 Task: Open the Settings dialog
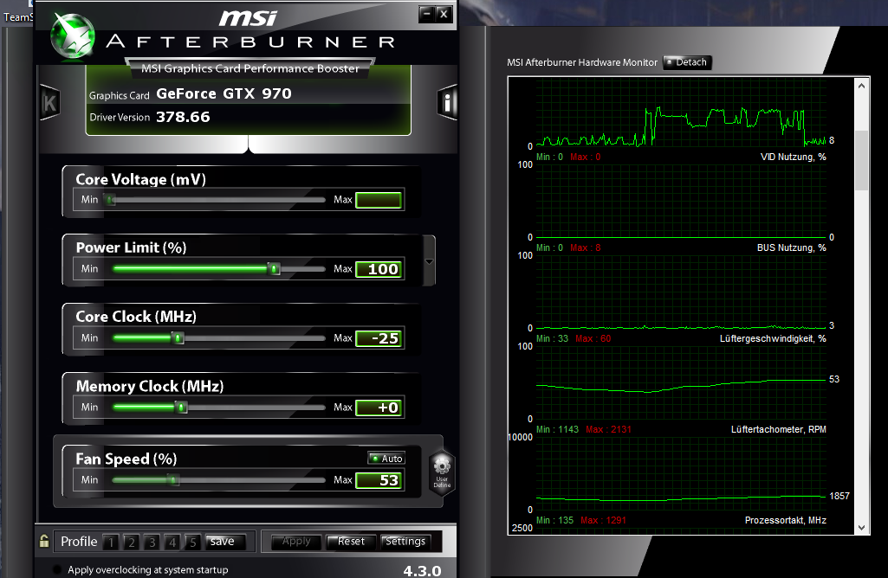pyautogui.click(x=405, y=542)
